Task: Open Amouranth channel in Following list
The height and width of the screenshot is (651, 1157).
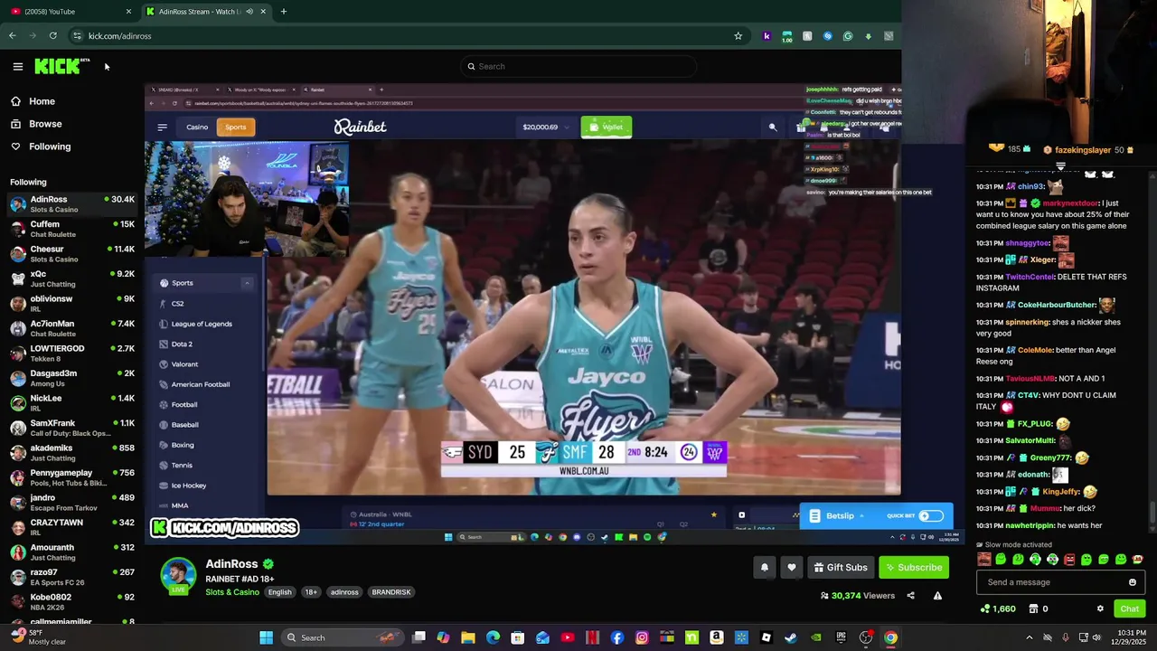Action: click(71, 552)
